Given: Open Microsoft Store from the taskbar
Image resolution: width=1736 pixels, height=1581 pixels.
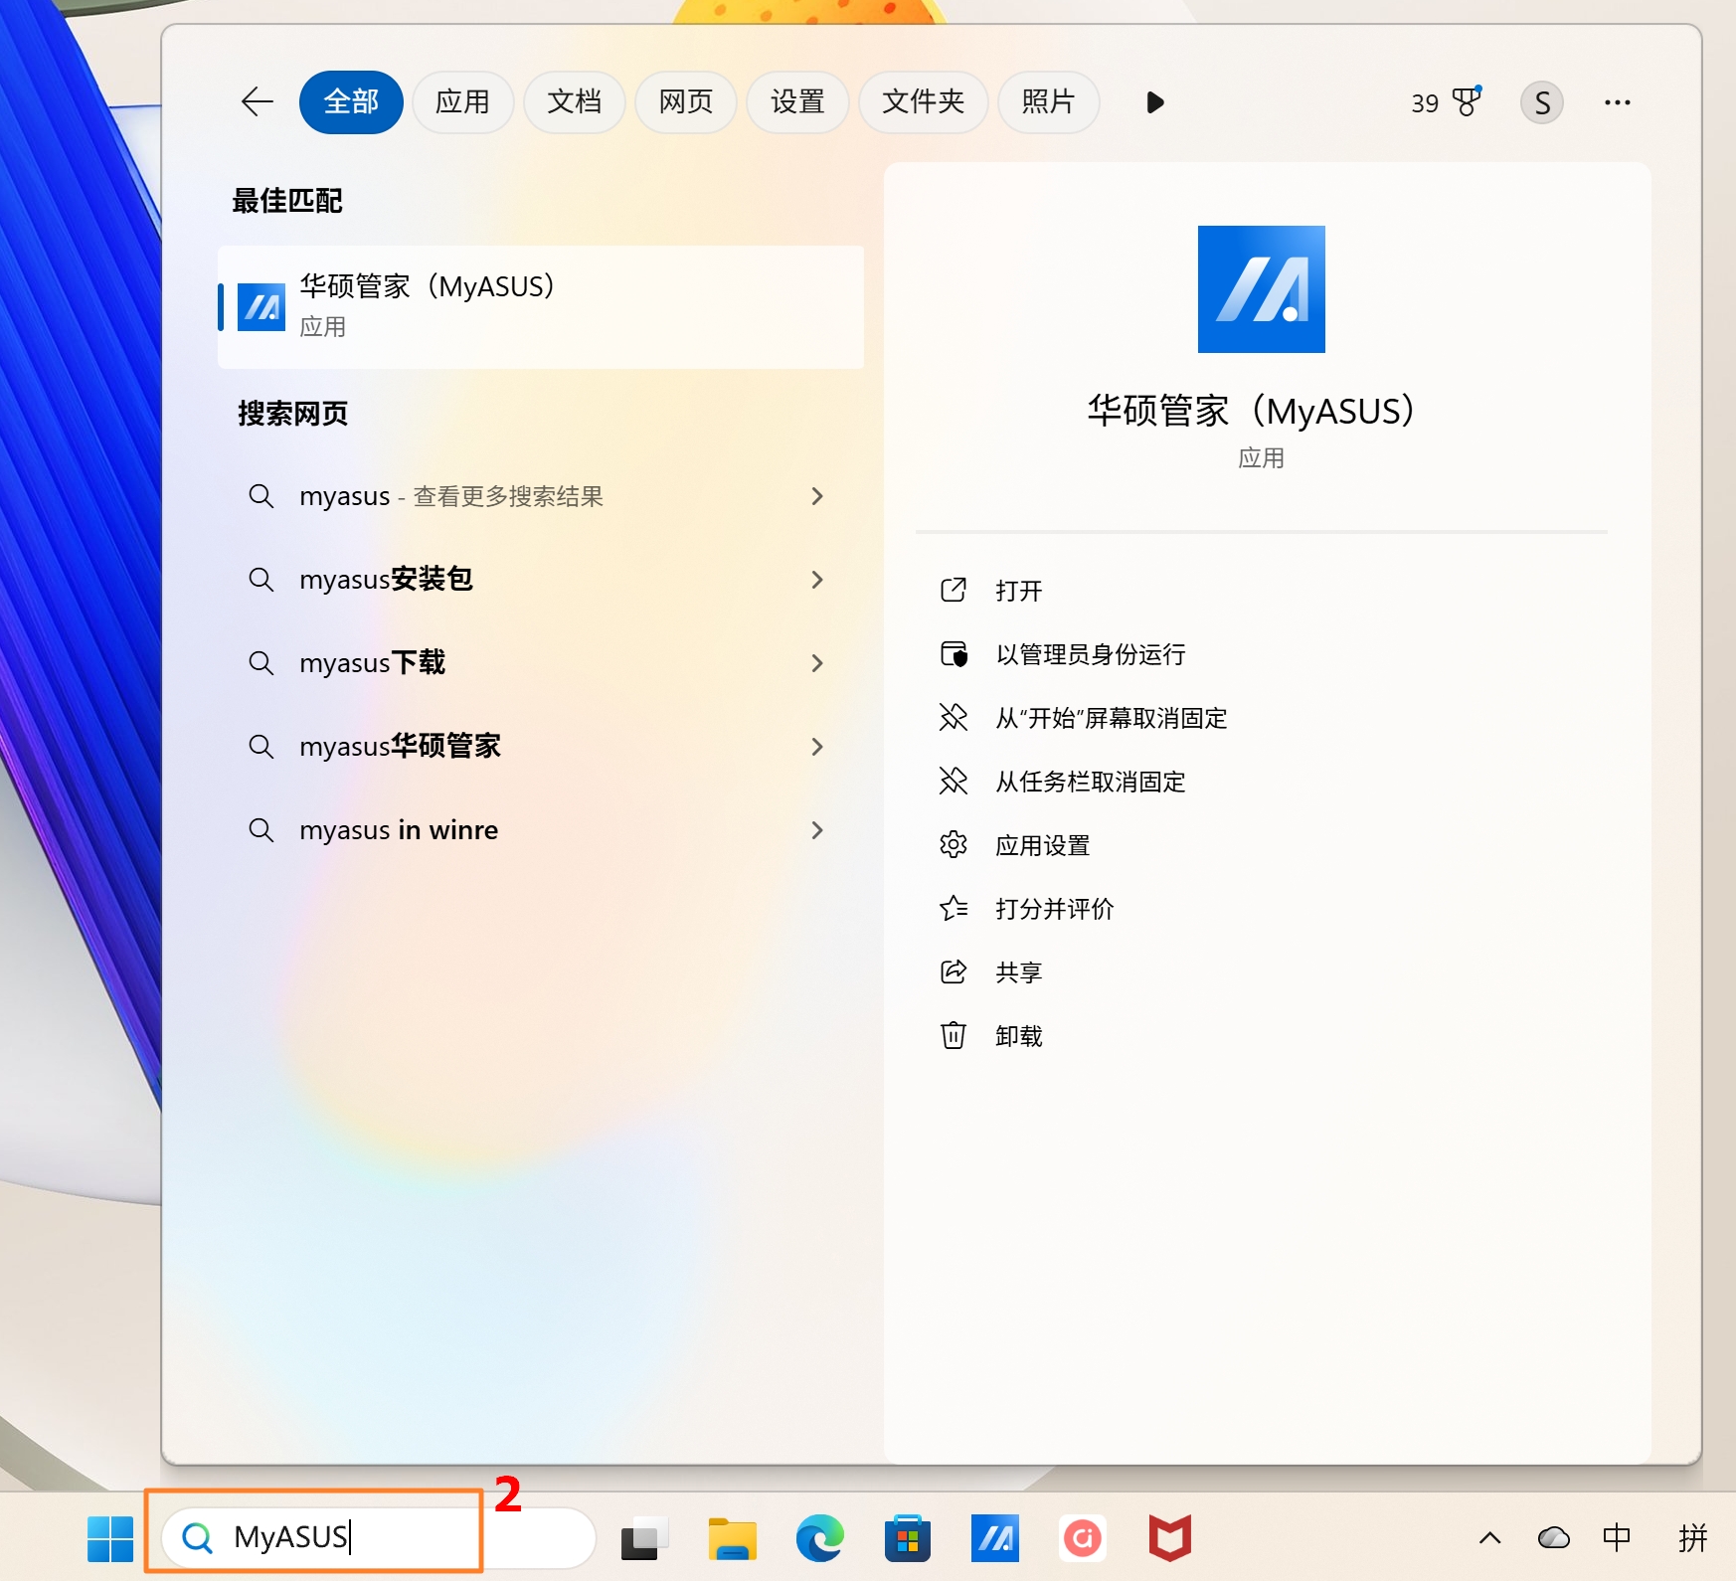Looking at the screenshot, I should tap(907, 1538).
